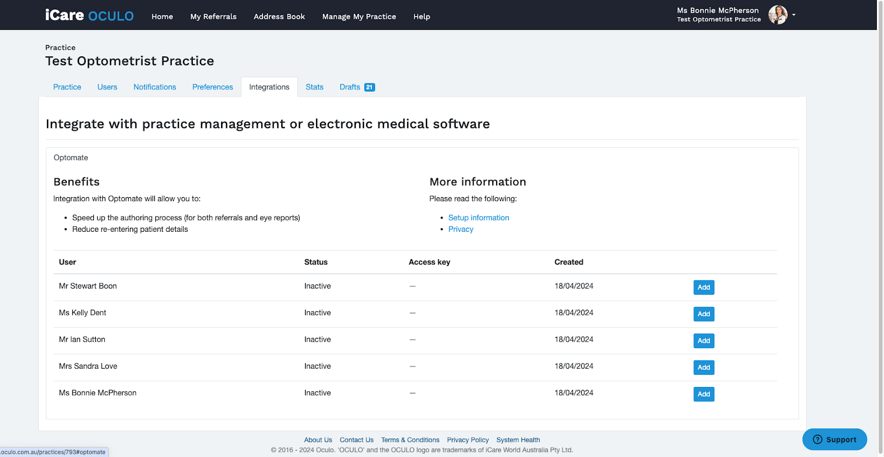The height and width of the screenshot is (457, 884).
Task: Open the Support chat widget
Action: [x=834, y=439]
